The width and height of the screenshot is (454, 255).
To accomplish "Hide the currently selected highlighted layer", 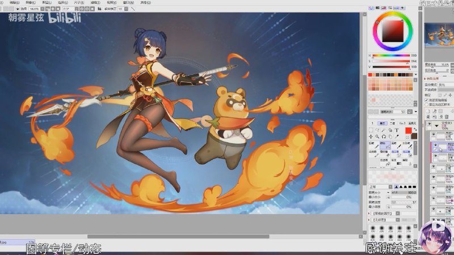I will tap(435, 146).
